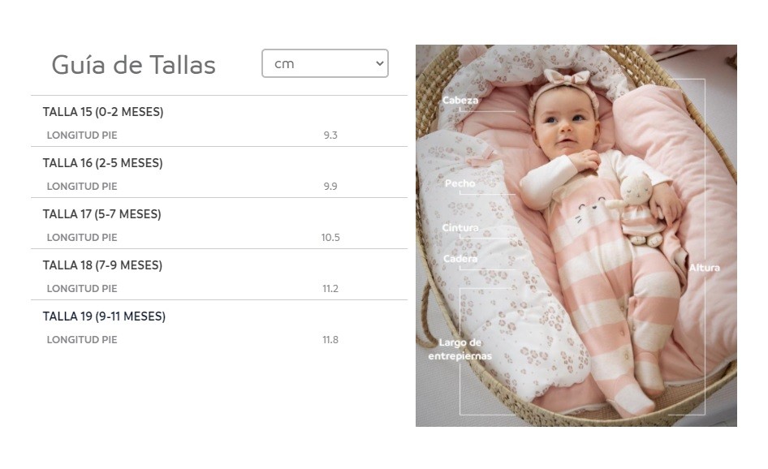
Task: Select the TALLA 15 (0-2 MESES) row
Action: coord(103,112)
